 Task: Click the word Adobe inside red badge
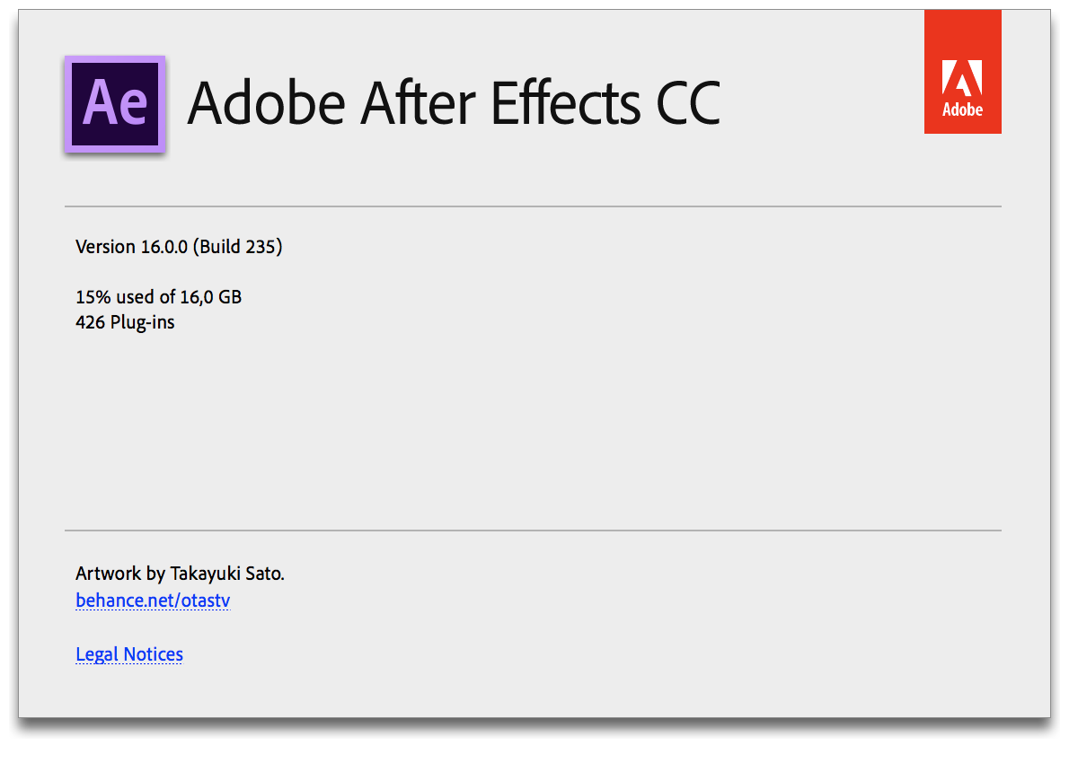[962, 110]
